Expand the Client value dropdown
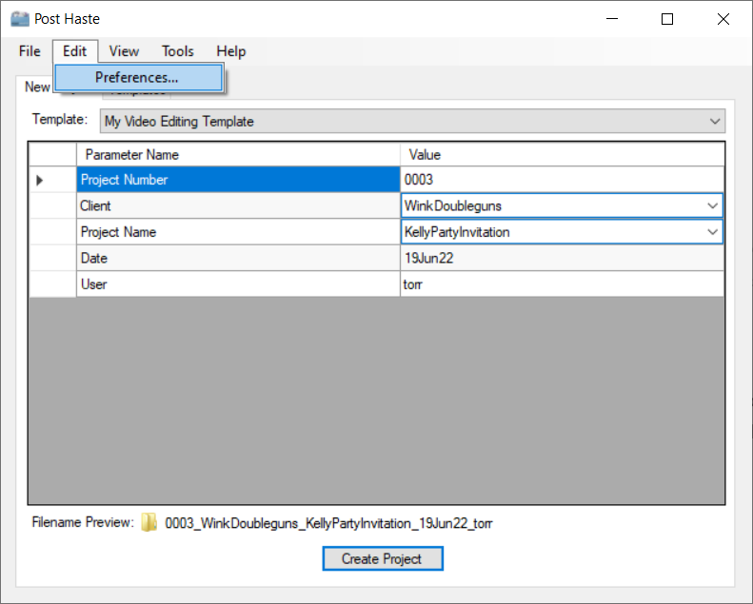 712,205
